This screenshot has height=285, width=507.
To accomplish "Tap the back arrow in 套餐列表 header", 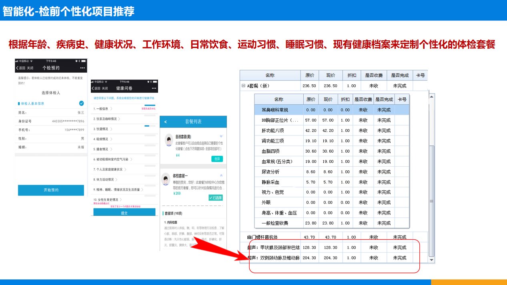I will pyautogui.click(x=166, y=122).
